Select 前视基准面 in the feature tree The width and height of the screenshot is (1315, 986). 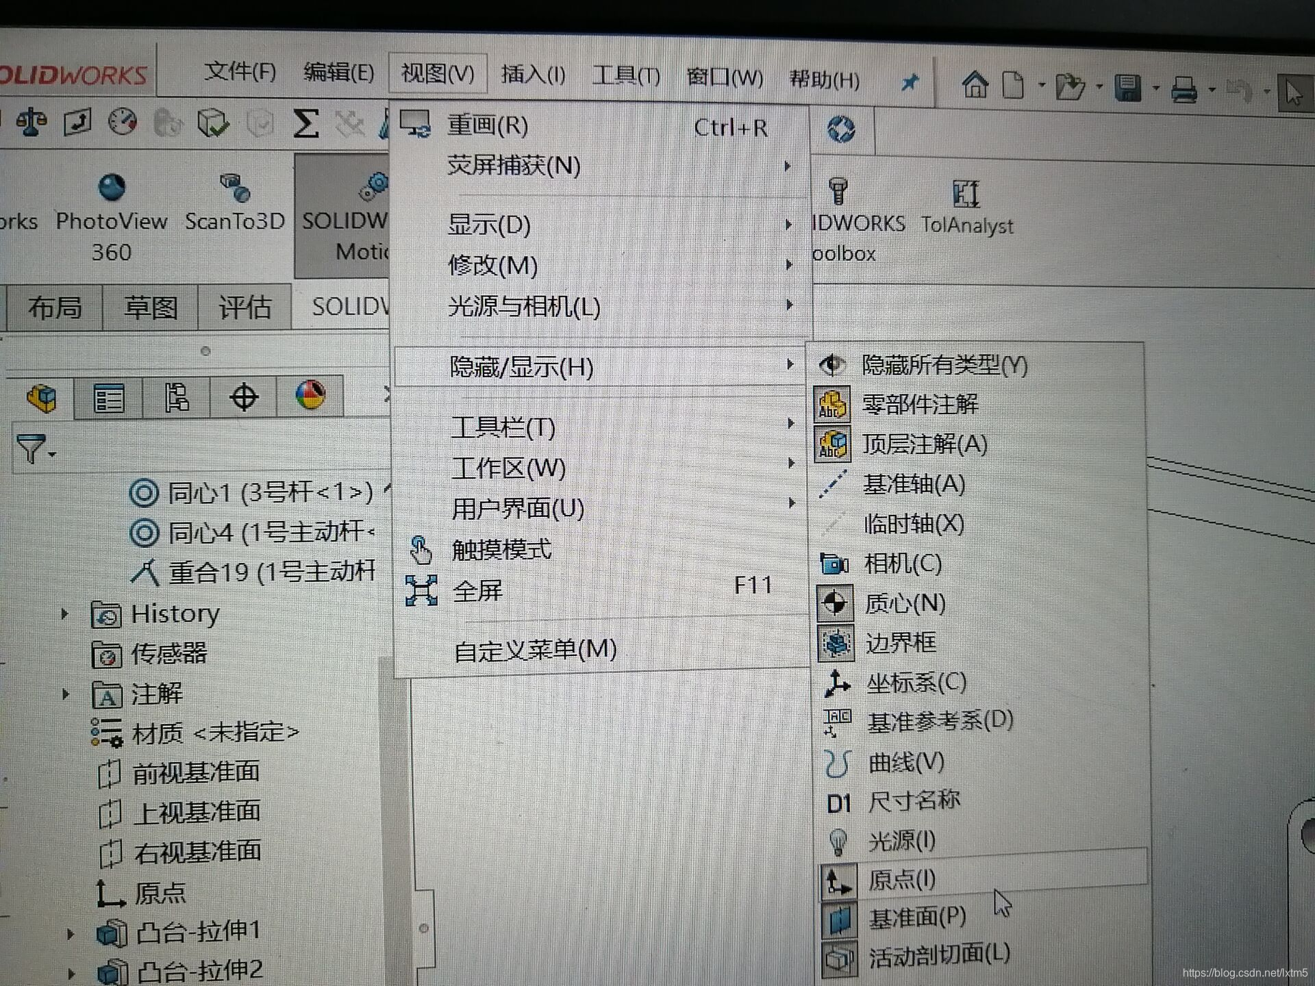[196, 772]
